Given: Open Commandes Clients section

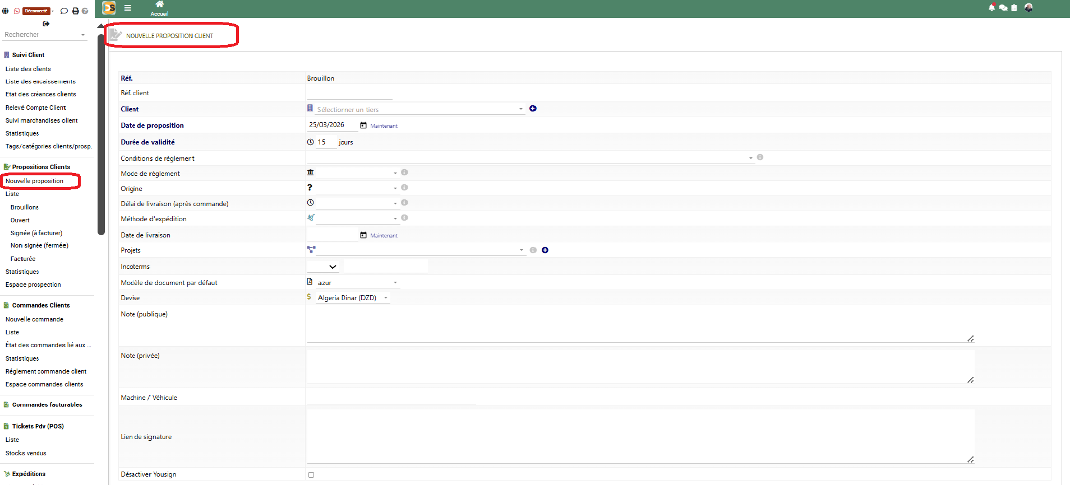Looking at the screenshot, I should pyautogui.click(x=41, y=305).
